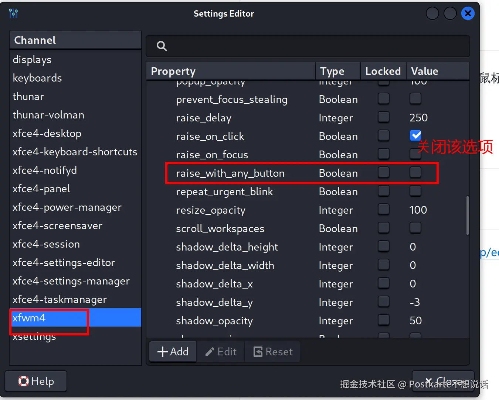
Task: Close the Settings Editor window
Action: tap(468, 14)
